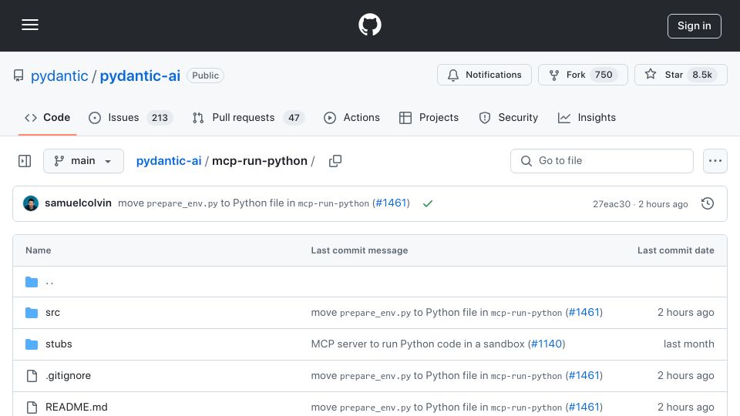This screenshot has width=740, height=416.
Task: Open the stubs folder
Action: pos(59,344)
